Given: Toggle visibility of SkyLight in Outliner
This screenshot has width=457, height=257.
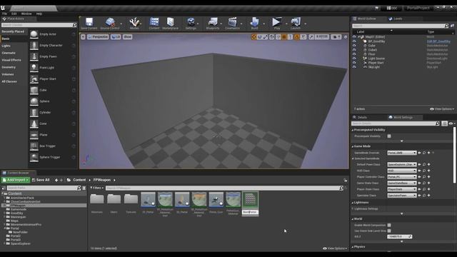Looking at the screenshot, I should tap(354, 67).
